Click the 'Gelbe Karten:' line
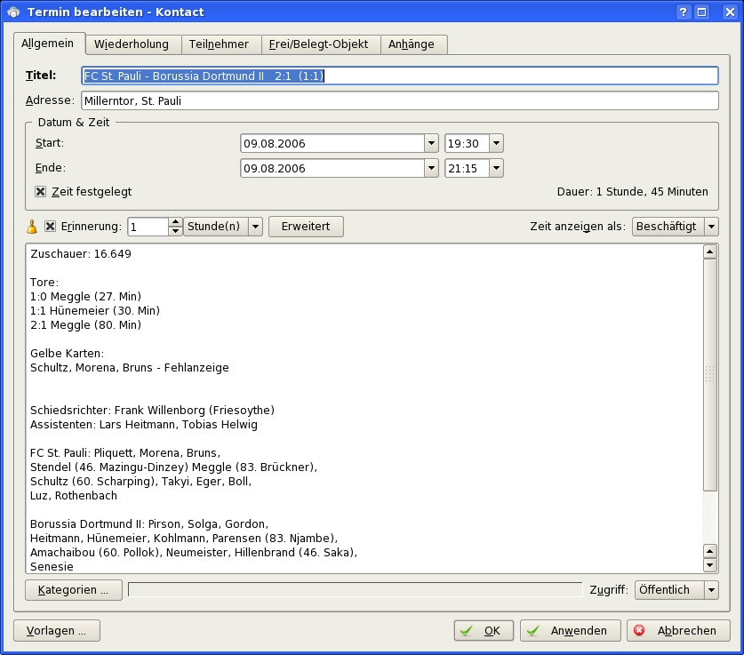Image resolution: width=744 pixels, height=655 pixels. click(x=67, y=354)
